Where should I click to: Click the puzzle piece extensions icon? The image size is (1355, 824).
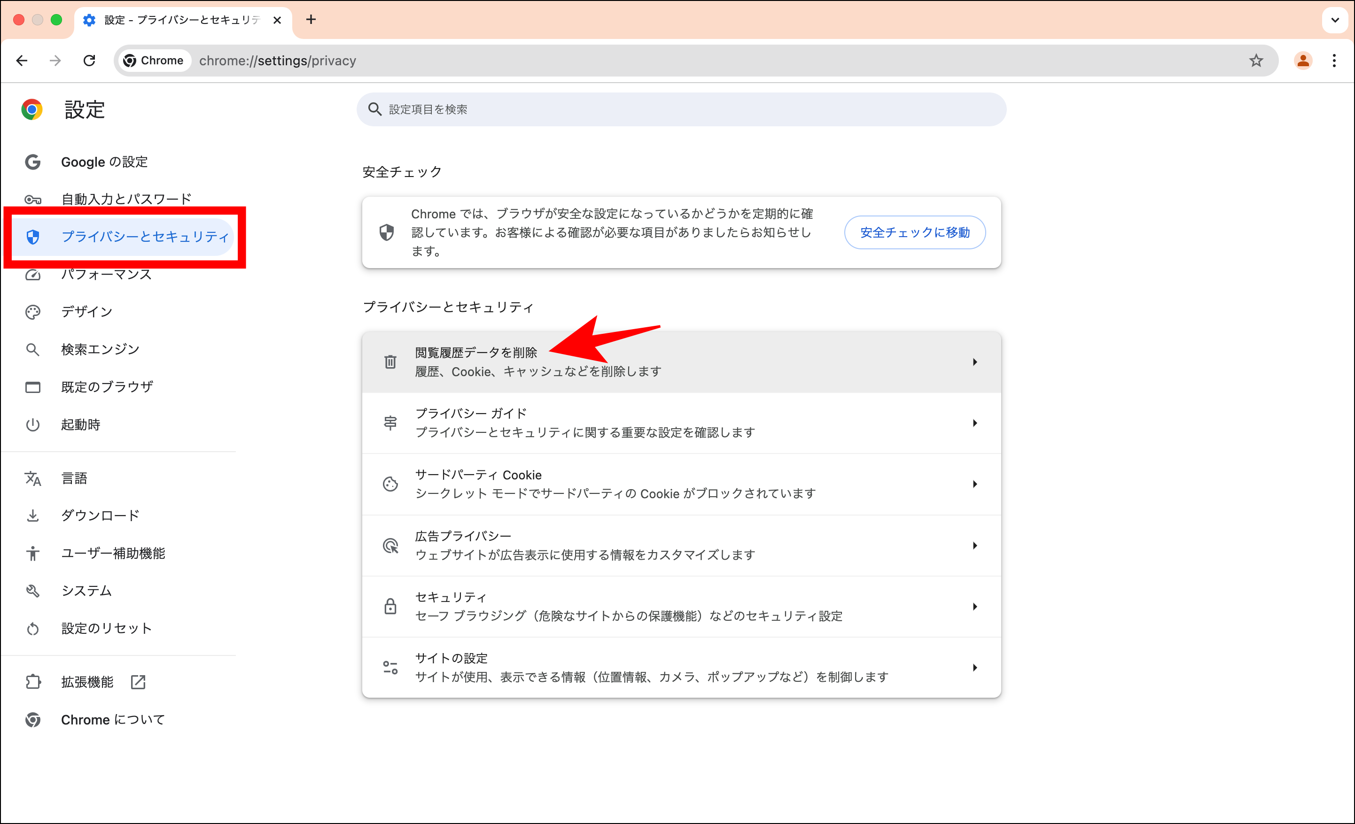point(33,682)
